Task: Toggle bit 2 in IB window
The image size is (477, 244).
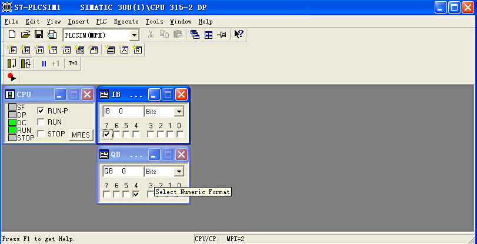Action: pyautogui.click(x=161, y=134)
